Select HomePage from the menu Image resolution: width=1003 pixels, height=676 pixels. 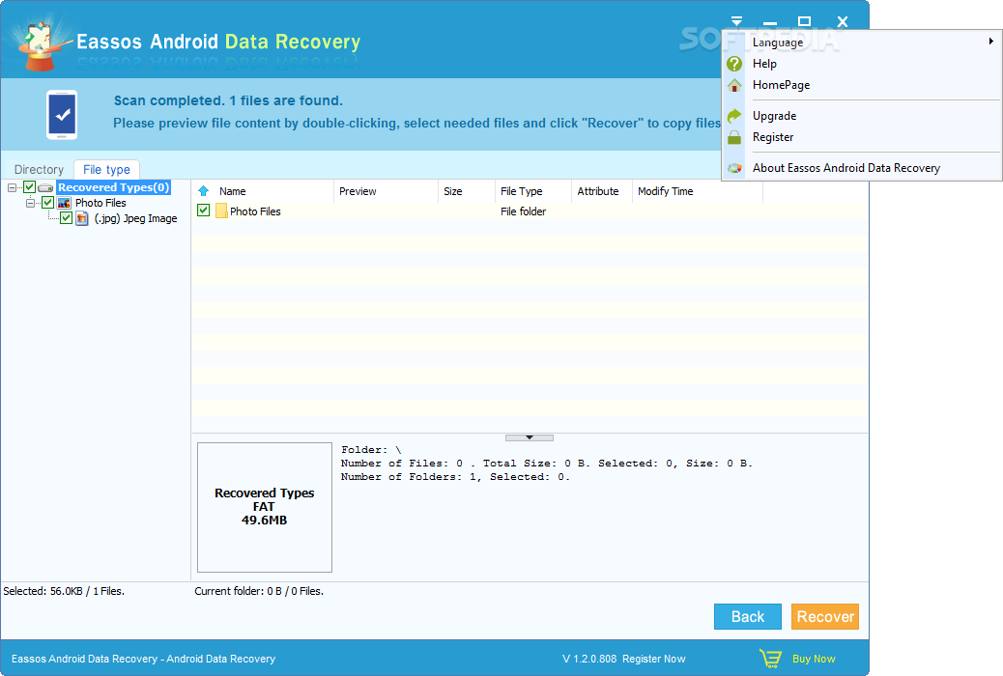click(862, 85)
